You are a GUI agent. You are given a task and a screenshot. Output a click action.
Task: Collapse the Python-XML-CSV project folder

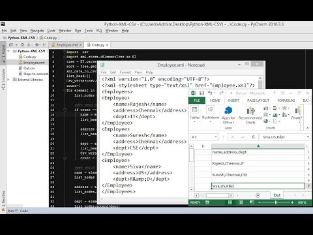pyautogui.click(x=8, y=51)
